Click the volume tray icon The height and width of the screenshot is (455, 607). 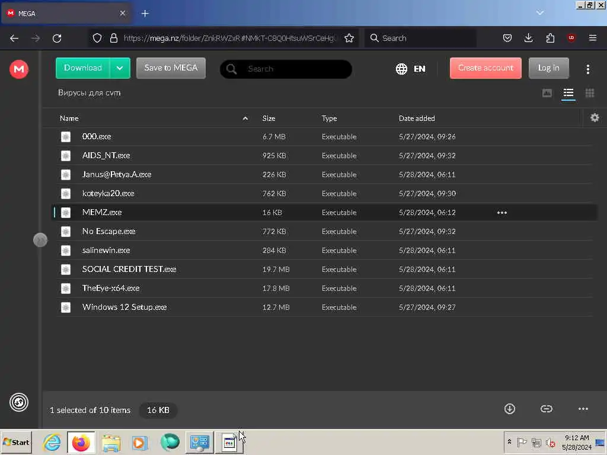(x=550, y=442)
